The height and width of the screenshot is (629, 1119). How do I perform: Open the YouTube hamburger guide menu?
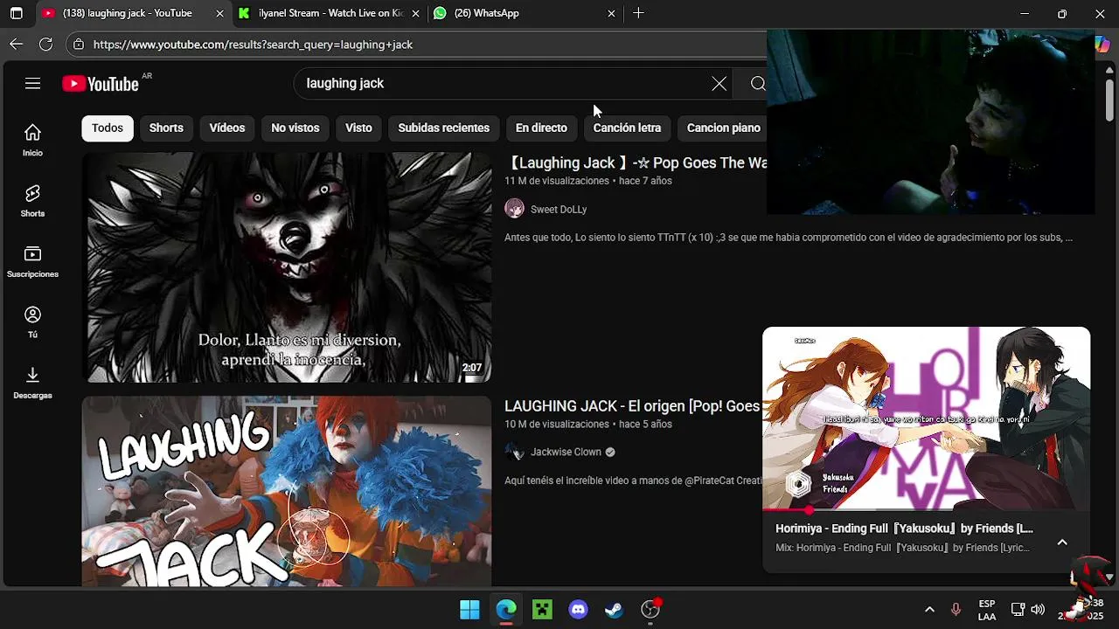pos(32,84)
